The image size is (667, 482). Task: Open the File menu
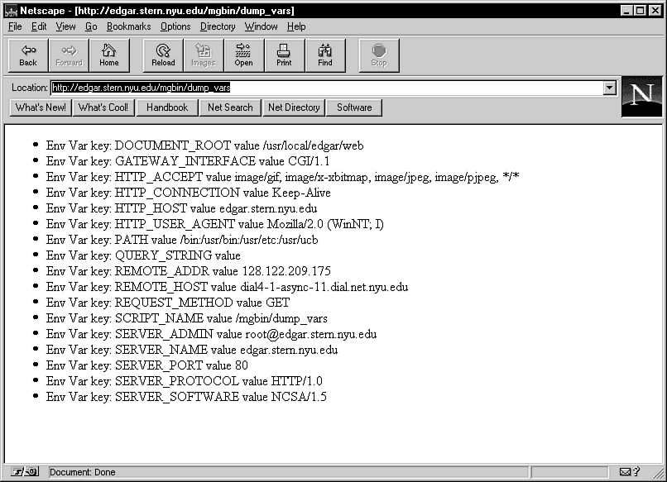coord(15,26)
